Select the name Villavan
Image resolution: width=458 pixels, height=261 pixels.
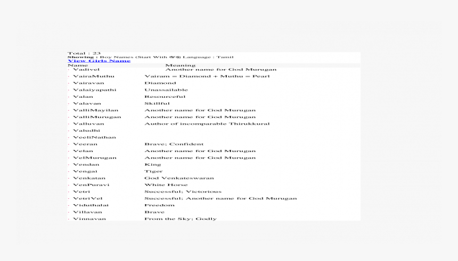tap(87, 212)
